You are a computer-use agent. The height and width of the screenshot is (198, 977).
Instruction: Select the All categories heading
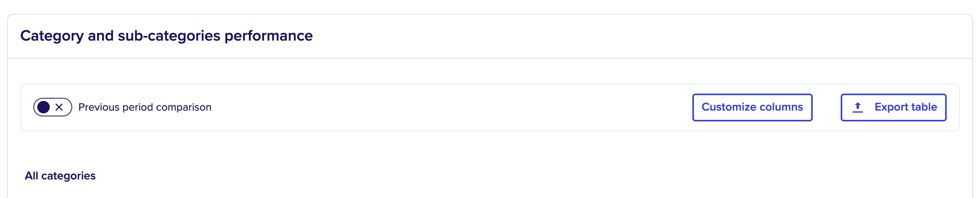(60, 176)
